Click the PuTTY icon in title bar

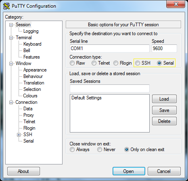click(x=6, y=6)
